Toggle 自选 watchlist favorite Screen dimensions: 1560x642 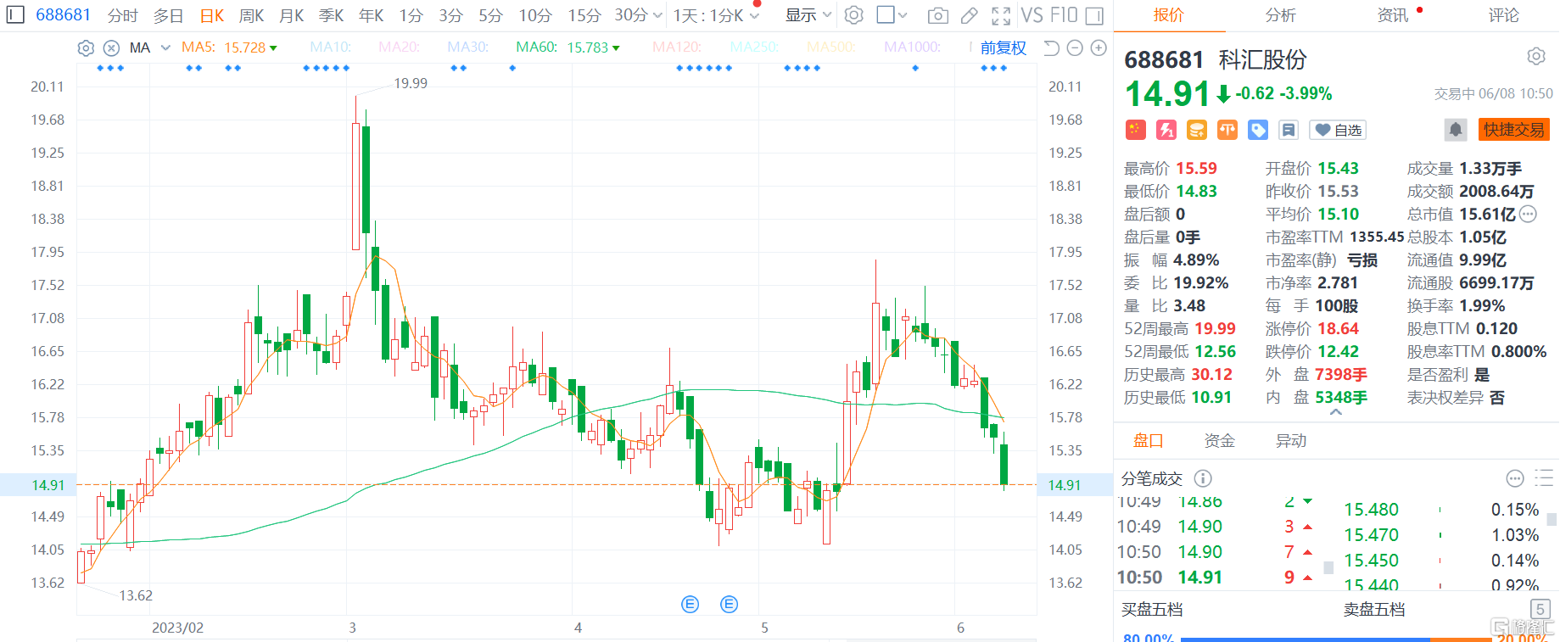(x=1339, y=130)
